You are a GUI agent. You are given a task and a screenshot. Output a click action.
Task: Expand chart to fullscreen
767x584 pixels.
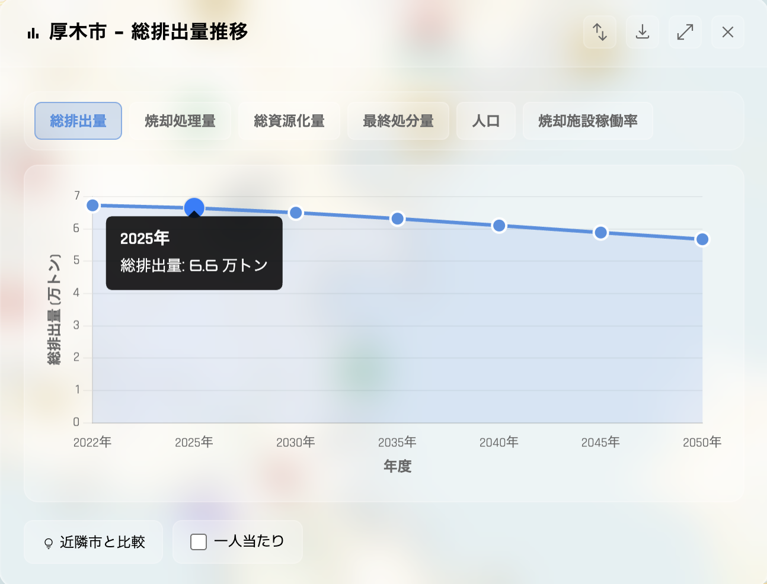point(685,32)
